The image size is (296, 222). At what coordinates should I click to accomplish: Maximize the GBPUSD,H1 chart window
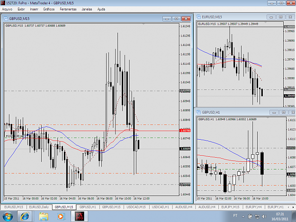click(284, 112)
